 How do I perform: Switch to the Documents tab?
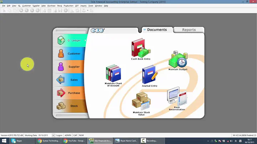click(157, 30)
